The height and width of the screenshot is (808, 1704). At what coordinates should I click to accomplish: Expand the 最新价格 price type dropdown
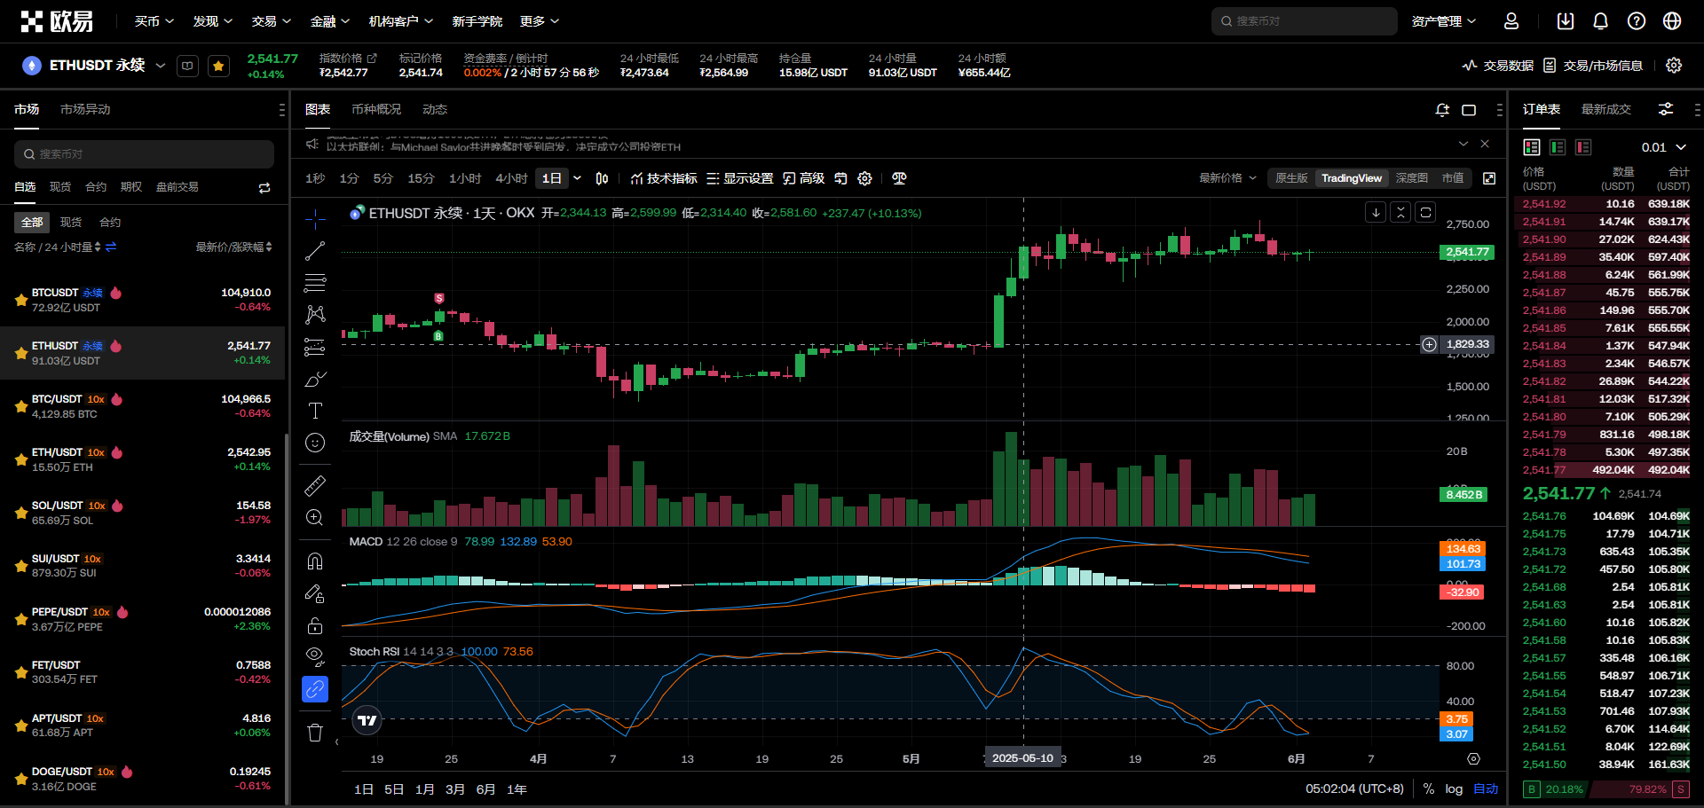tap(1227, 178)
